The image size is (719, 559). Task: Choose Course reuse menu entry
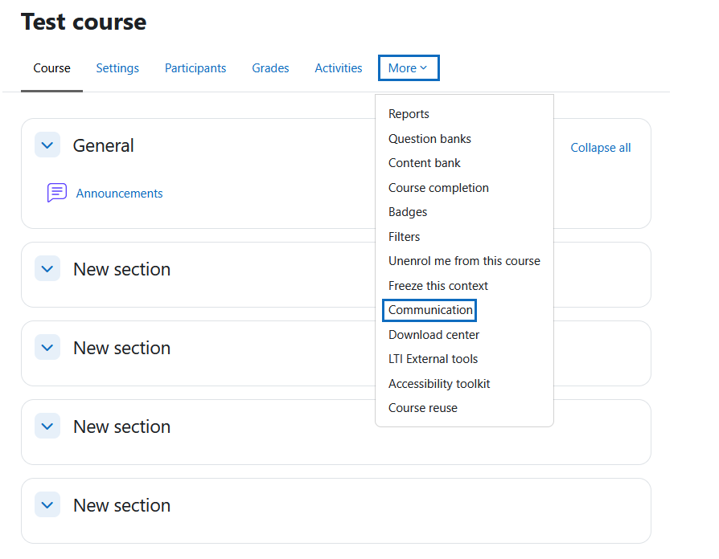point(422,408)
